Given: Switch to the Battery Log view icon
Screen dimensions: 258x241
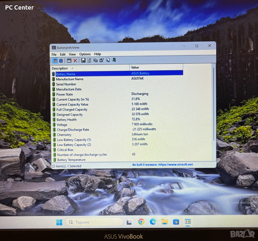Looking at the screenshot, I should (61, 61).
